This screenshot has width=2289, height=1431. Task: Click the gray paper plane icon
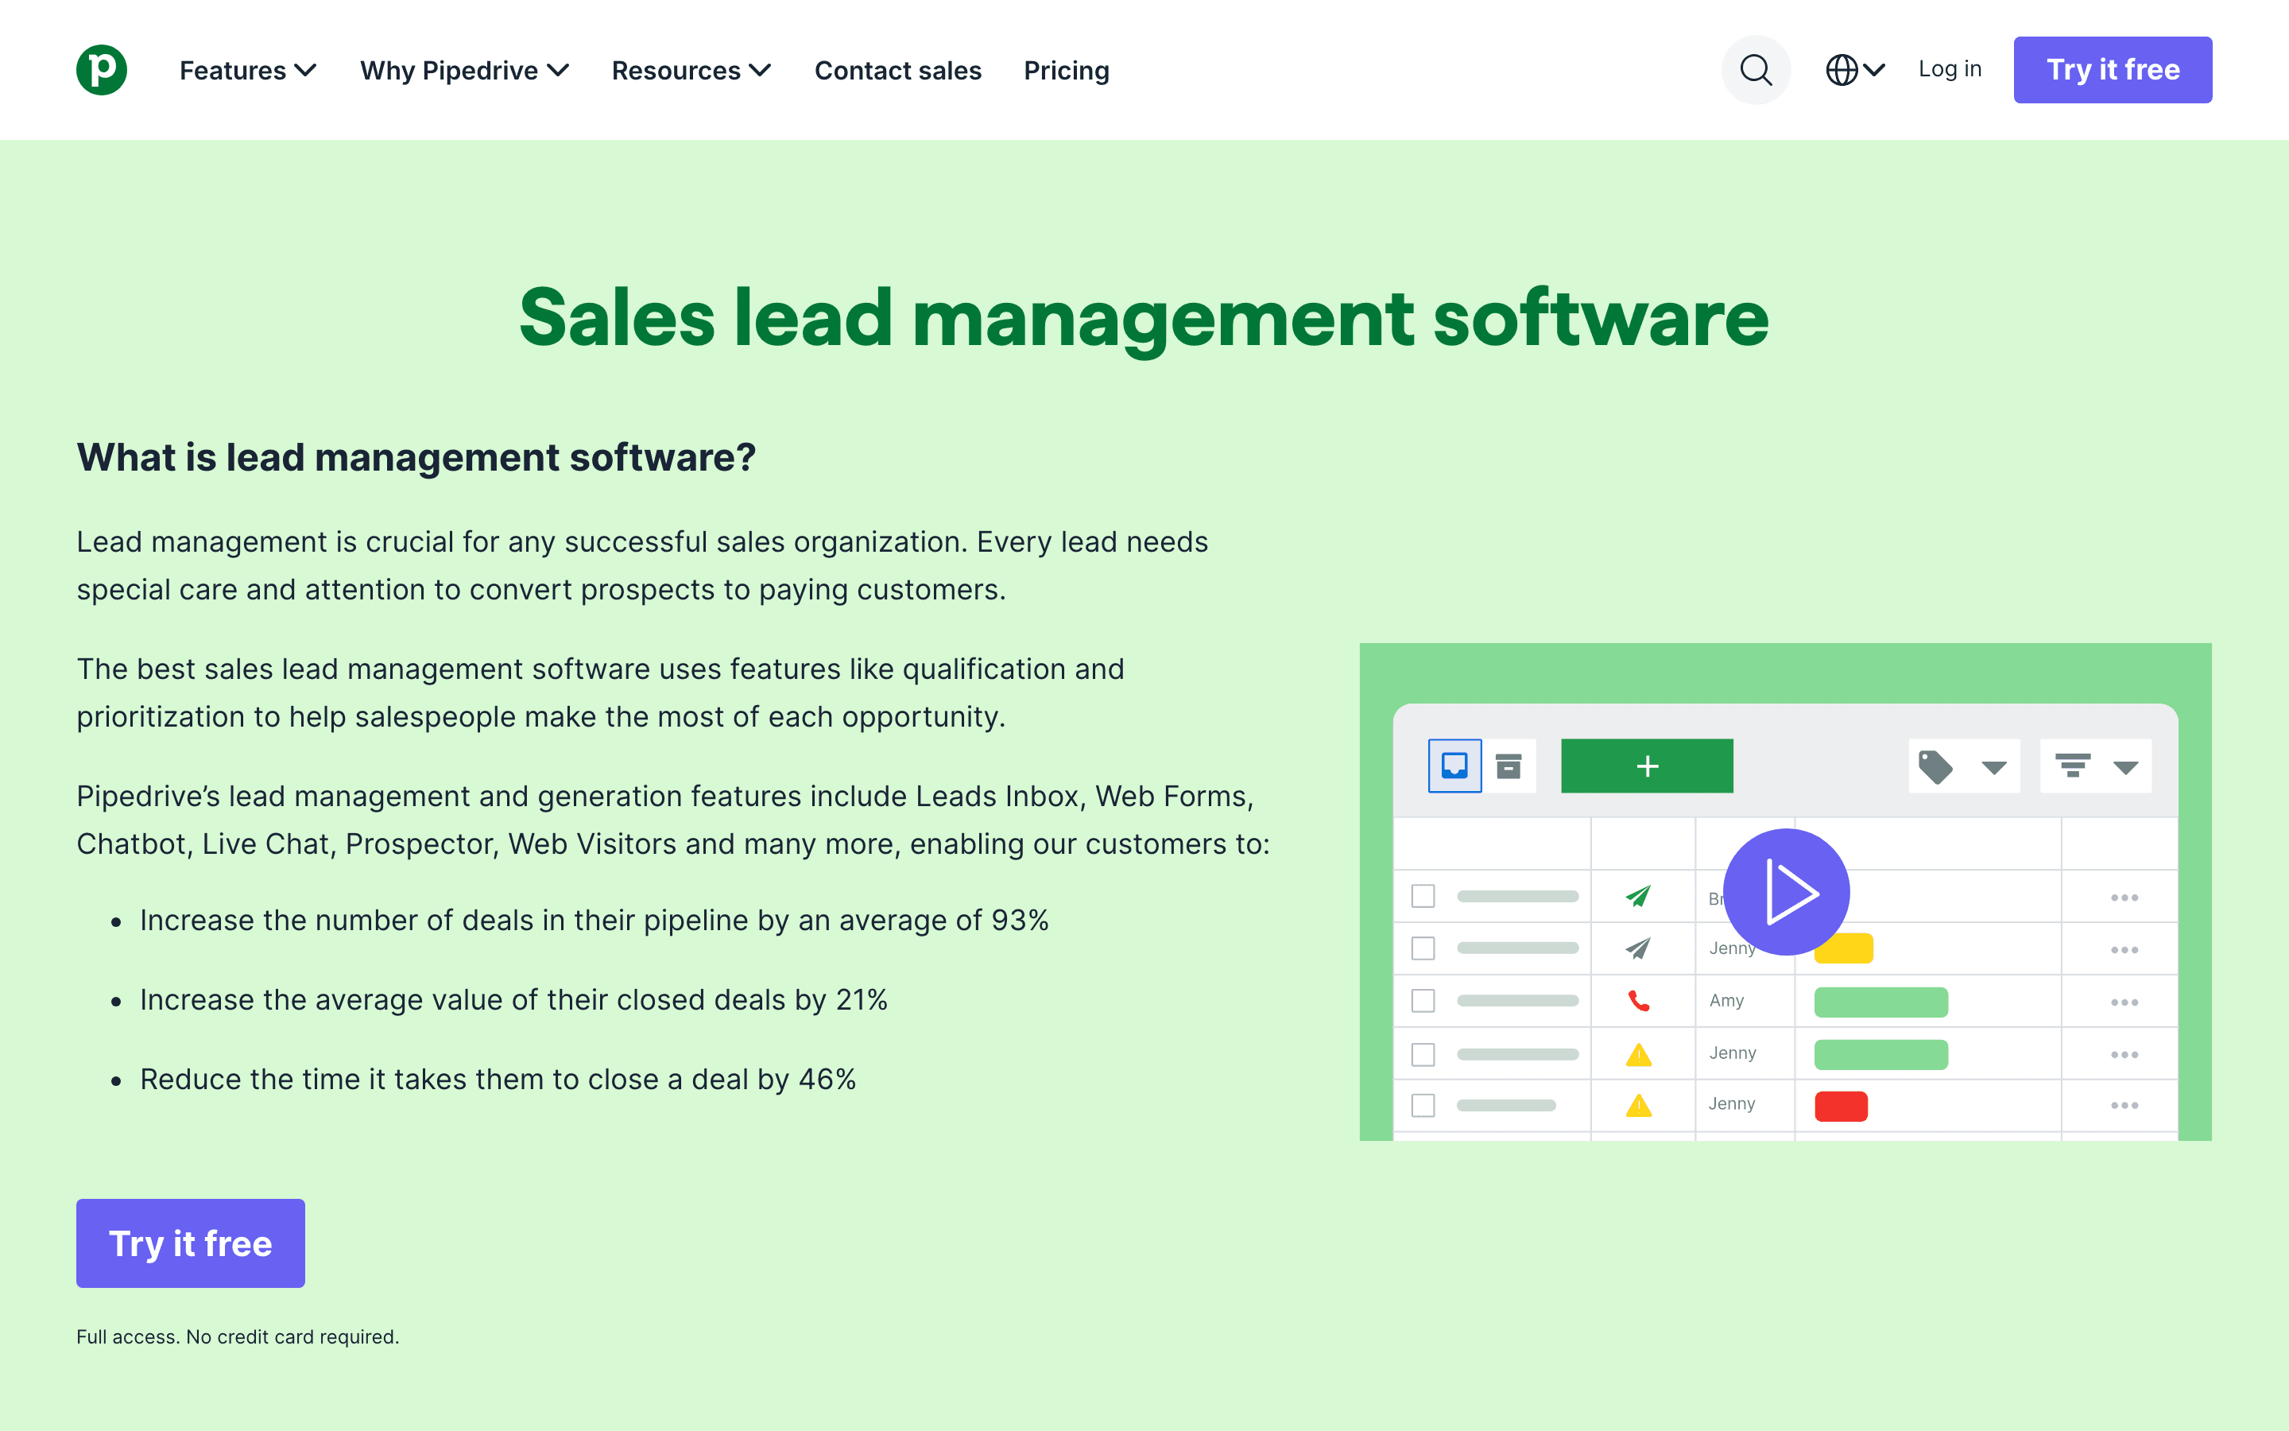pyautogui.click(x=1638, y=948)
